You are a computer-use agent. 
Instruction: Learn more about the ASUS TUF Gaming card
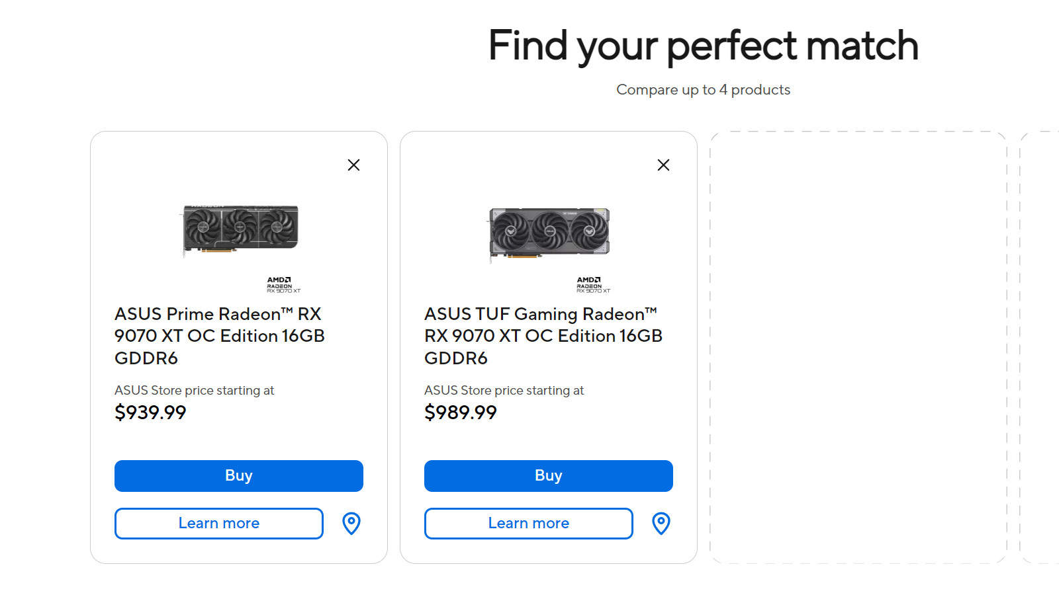click(528, 524)
